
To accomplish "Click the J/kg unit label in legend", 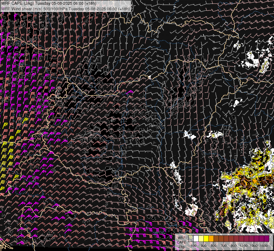I will click(181, 247).
